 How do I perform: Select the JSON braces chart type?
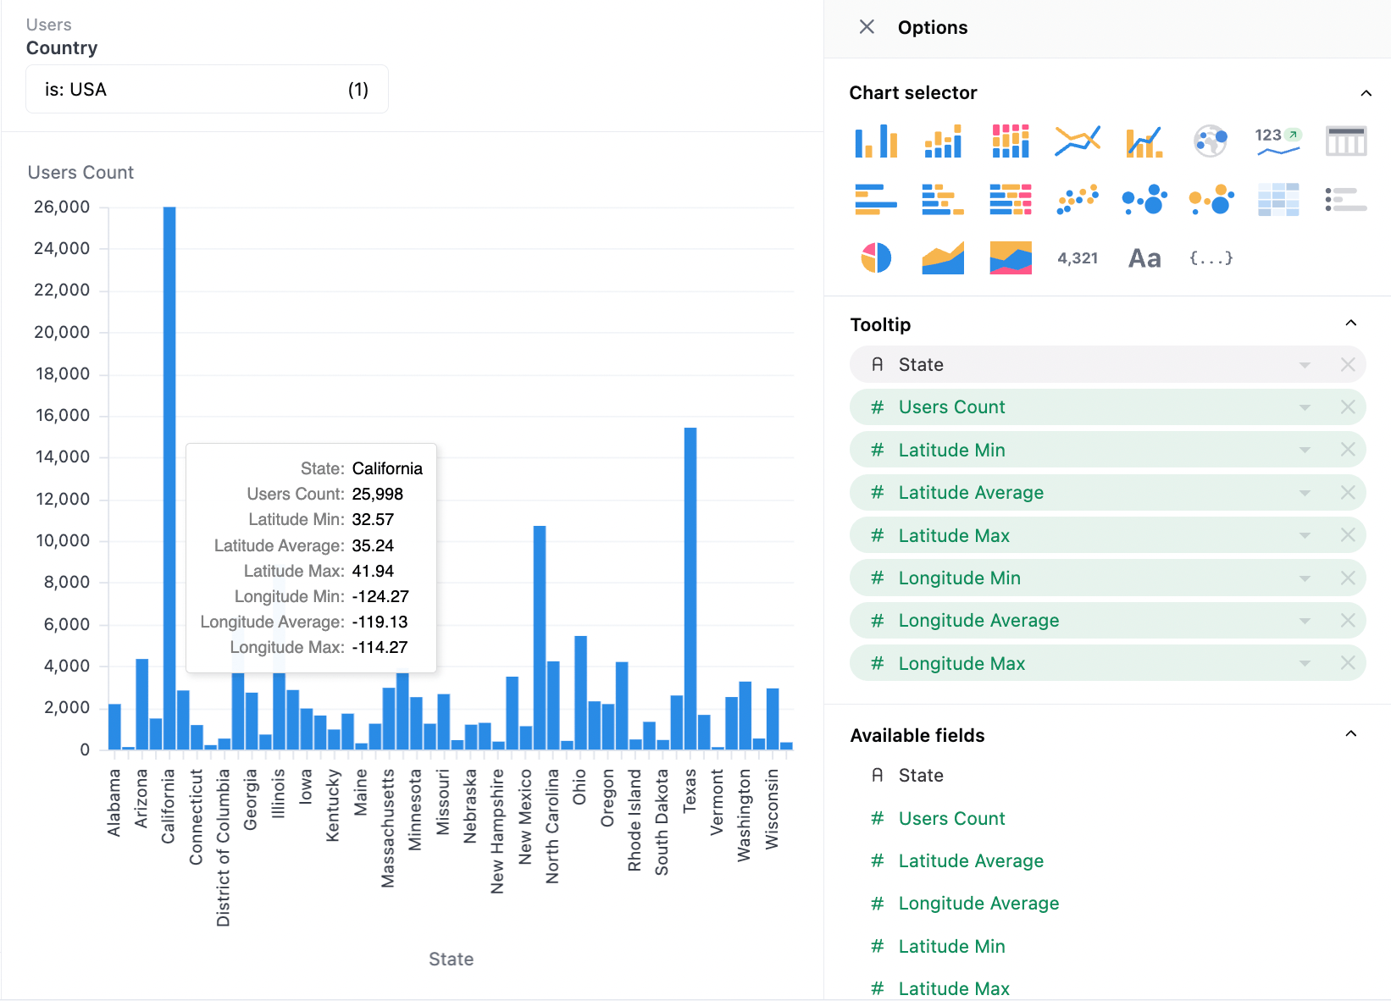pos(1211,257)
